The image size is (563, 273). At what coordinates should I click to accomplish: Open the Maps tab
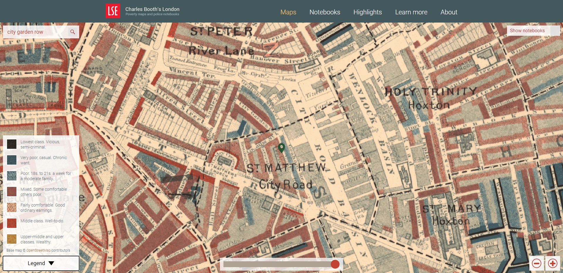pos(288,12)
